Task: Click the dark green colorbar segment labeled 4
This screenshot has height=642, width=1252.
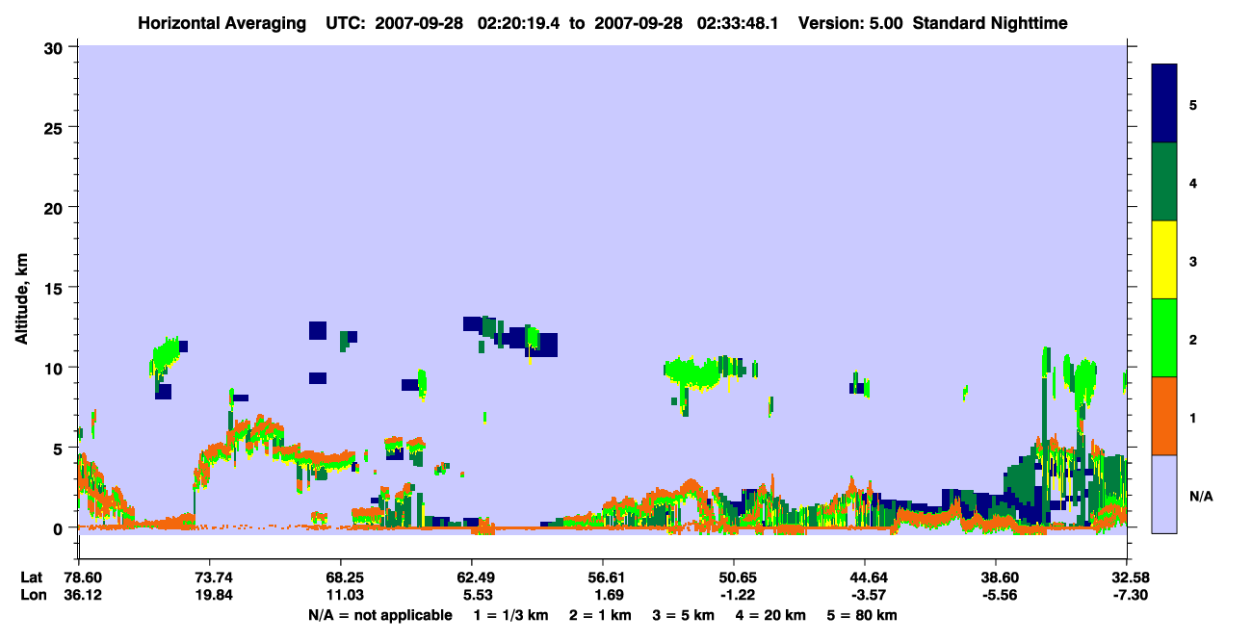Action: pyautogui.click(x=1164, y=182)
